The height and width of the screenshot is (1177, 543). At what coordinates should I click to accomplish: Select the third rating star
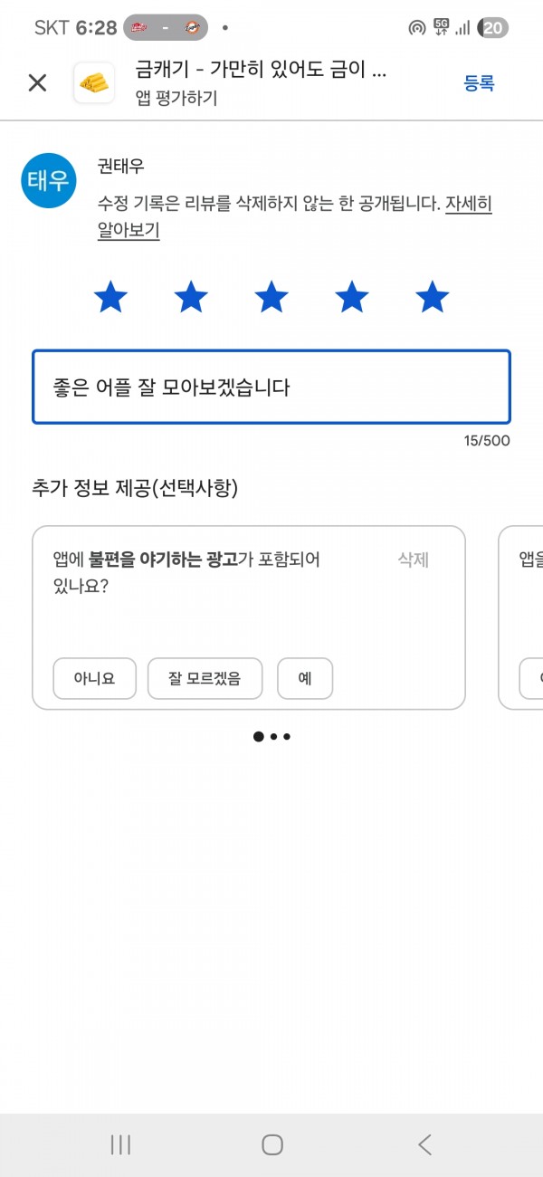(x=271, y=297)
